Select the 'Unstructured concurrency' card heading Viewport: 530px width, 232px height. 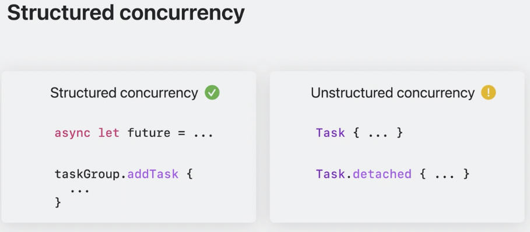click(x=393, y=93)
